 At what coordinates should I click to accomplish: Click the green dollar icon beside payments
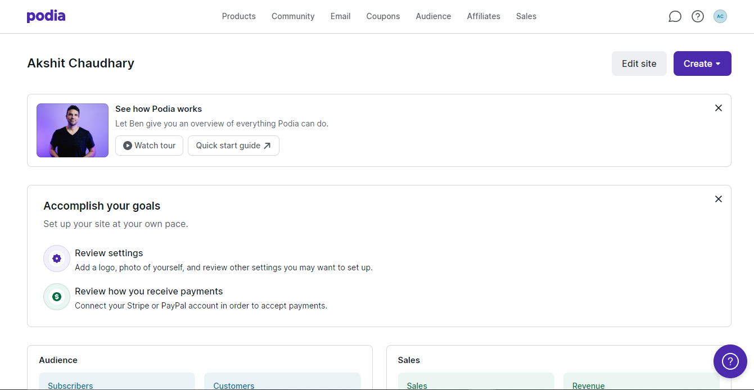coord(57,297)
